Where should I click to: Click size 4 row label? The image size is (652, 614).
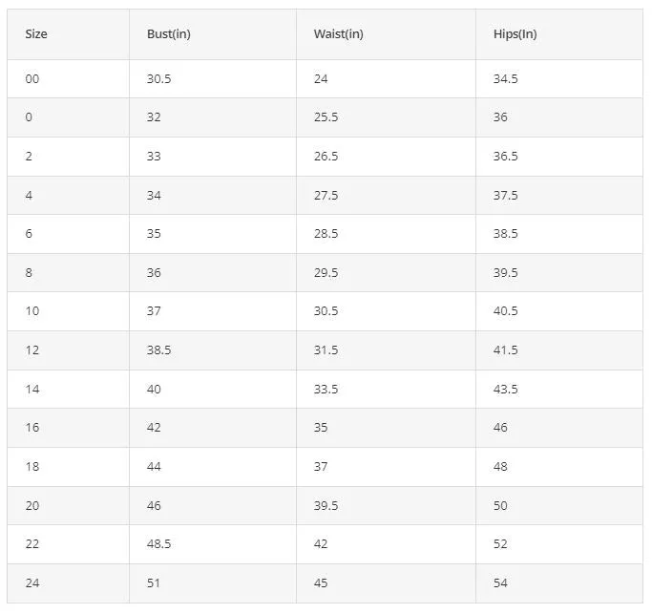[29, 196]
